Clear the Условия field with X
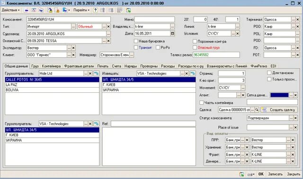The height and width of the screenshot is (179, 303). coord(238,34)
